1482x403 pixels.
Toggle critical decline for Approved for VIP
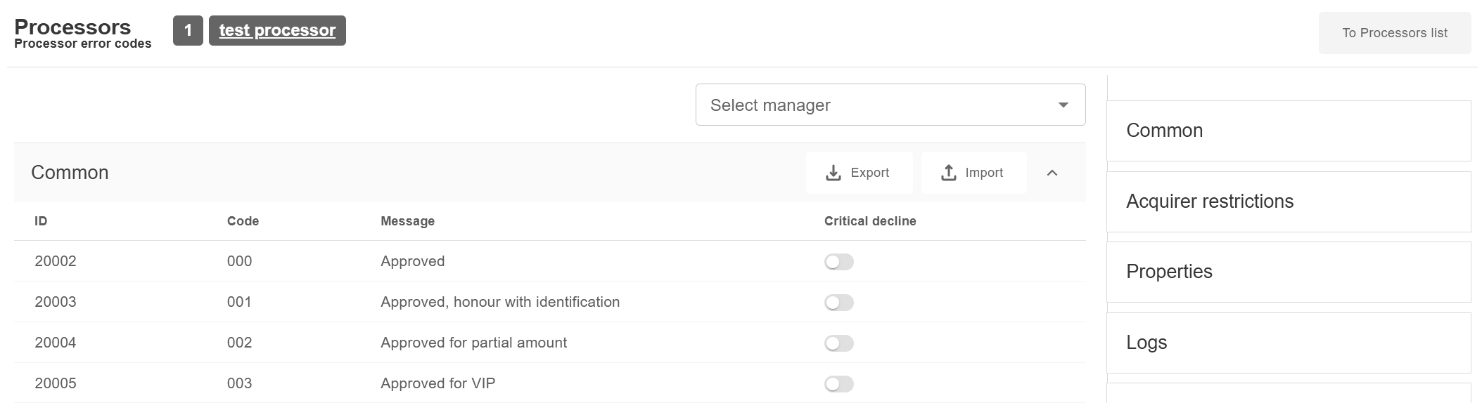(x=839, y=384)
